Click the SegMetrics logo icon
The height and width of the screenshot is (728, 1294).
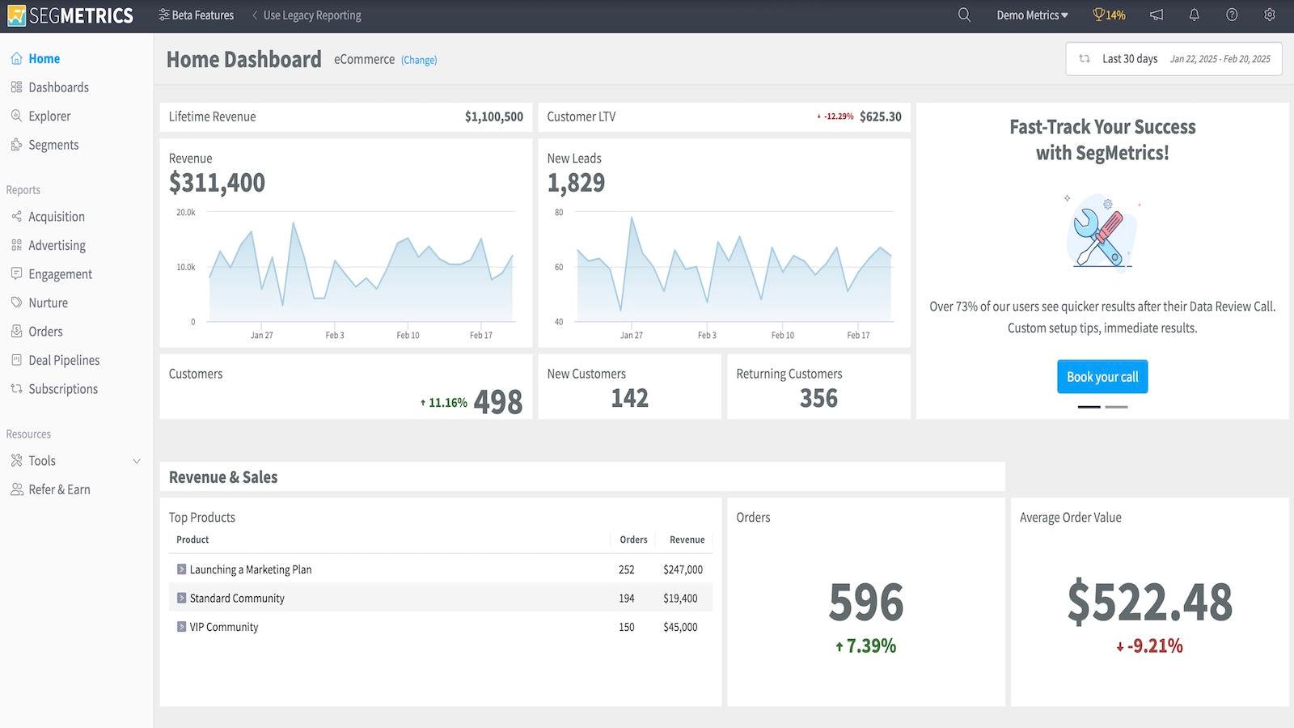[15, 15]
